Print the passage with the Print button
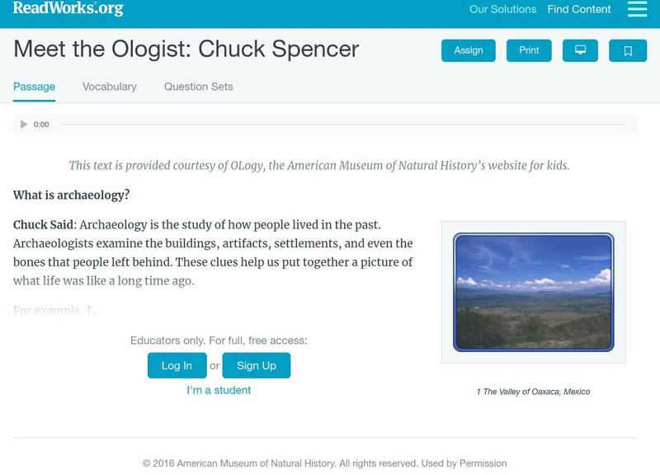Viewport: 660px width, 475px height. pos(529,50)
